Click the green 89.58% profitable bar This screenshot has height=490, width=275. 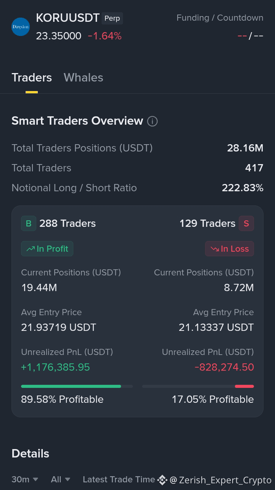71,386
